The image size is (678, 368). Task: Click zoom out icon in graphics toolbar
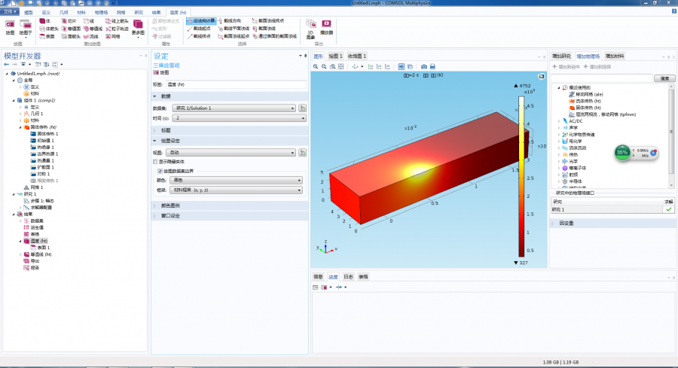pyautogui.click(x=324, y=66)
